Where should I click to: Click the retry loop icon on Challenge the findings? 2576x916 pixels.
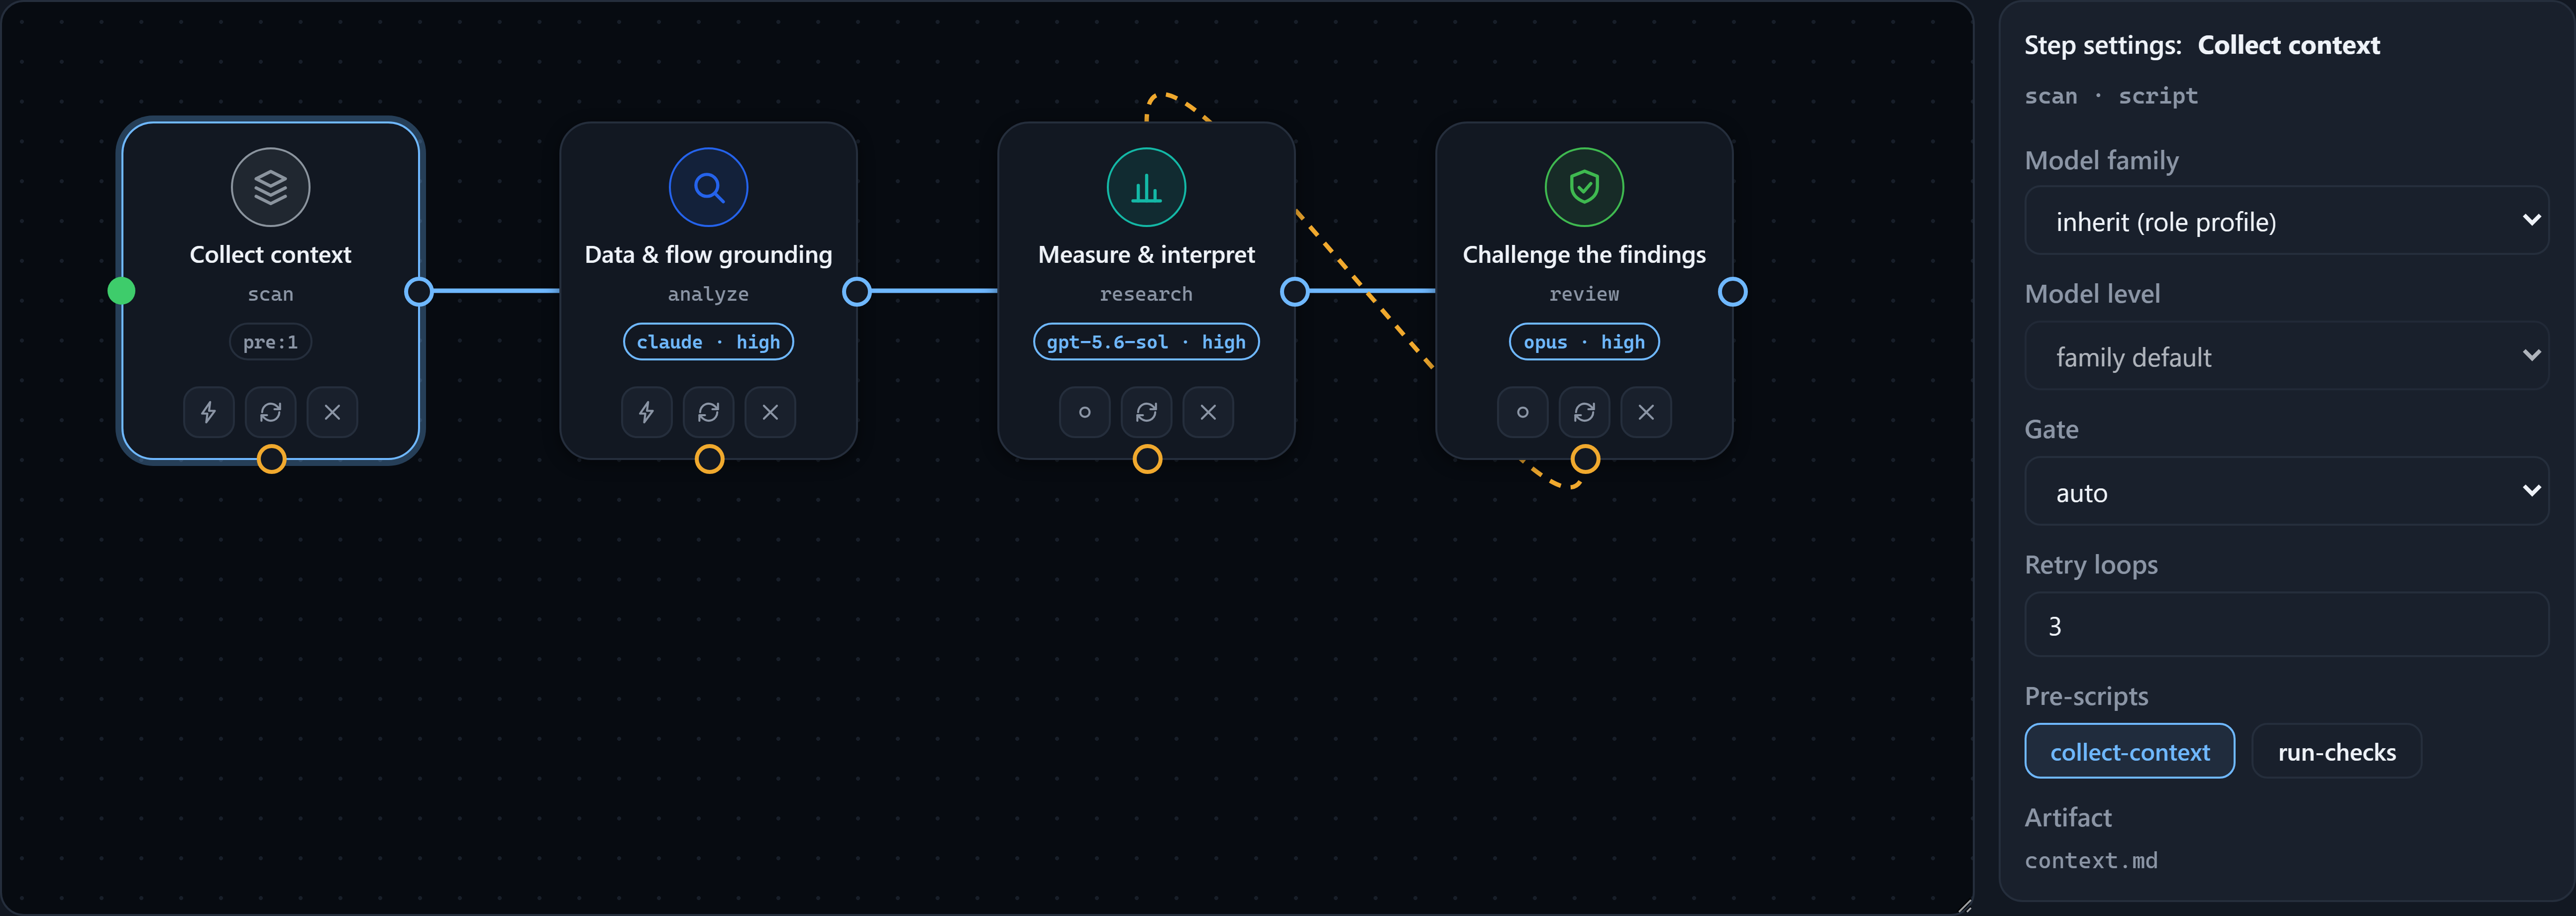point(1584,412)
